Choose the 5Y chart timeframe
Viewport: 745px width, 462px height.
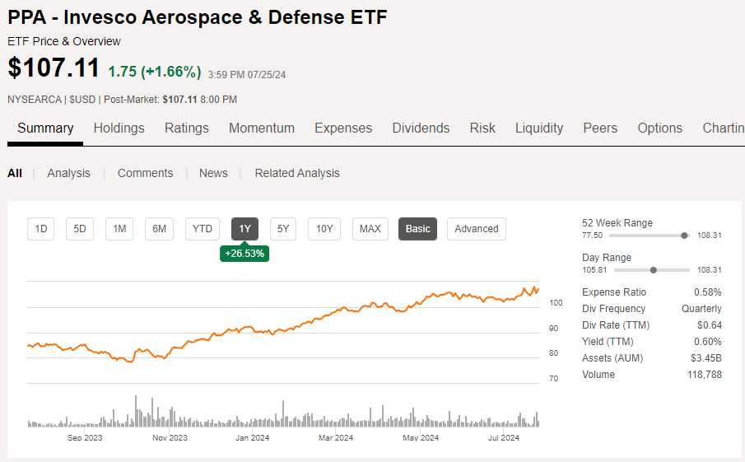(283, 229)
